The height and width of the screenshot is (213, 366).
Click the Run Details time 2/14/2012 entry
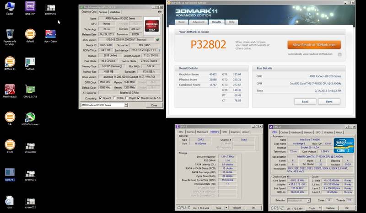328,91
